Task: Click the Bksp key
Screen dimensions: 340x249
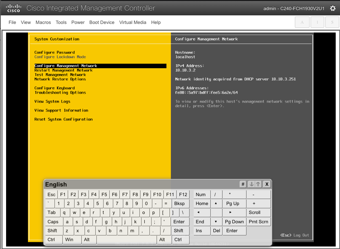Action: (x=181, y=203)
